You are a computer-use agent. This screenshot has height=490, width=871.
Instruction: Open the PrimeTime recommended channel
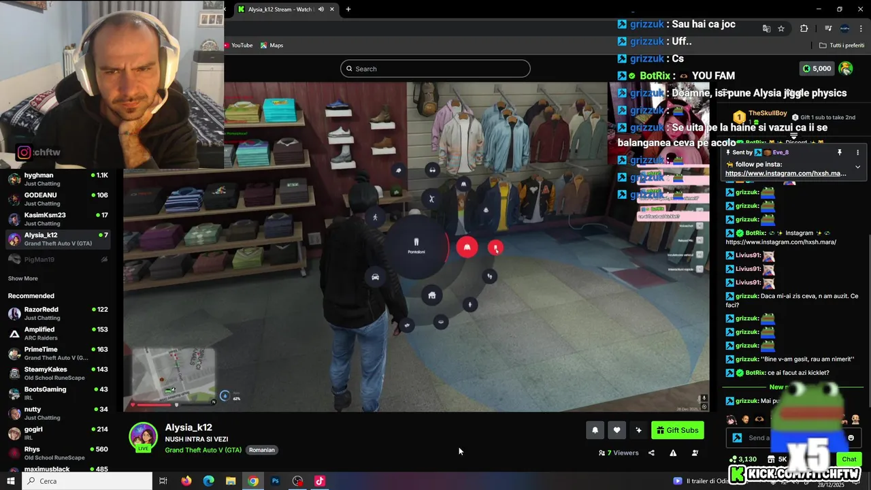[59, 353]
